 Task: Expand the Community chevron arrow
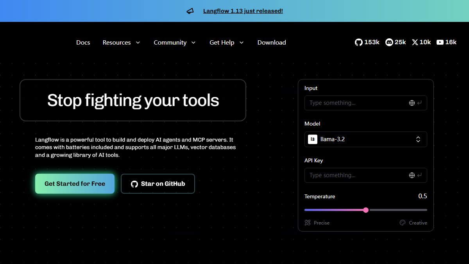193,42
